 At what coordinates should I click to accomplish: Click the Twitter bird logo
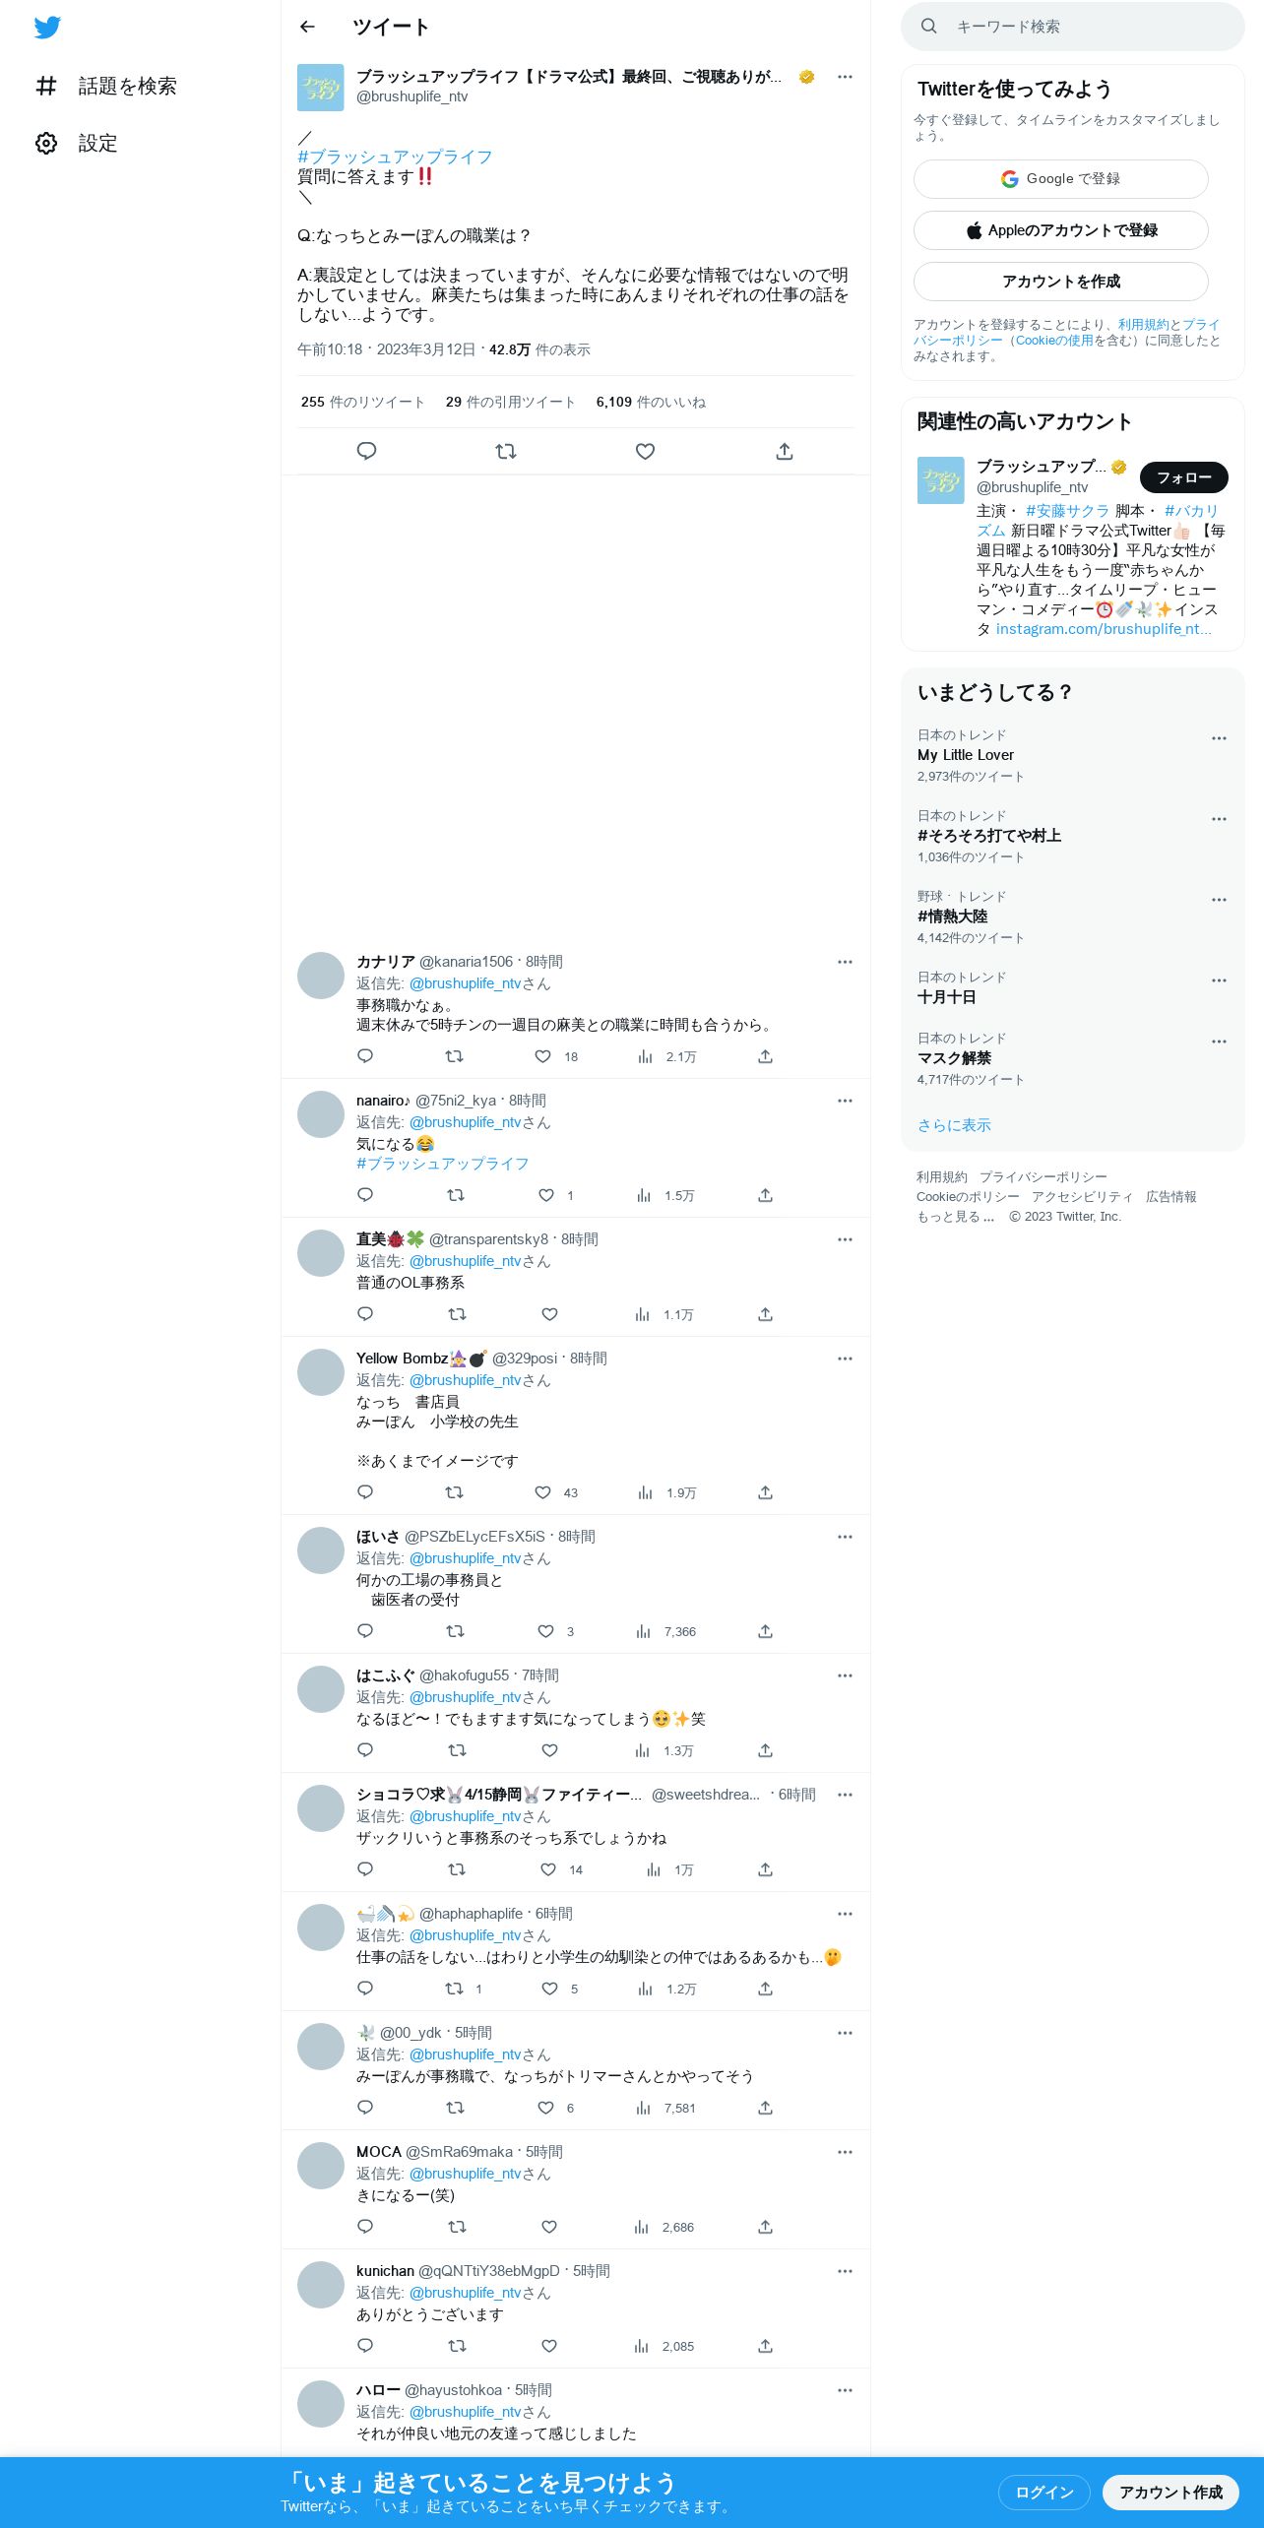pos(47,28)
